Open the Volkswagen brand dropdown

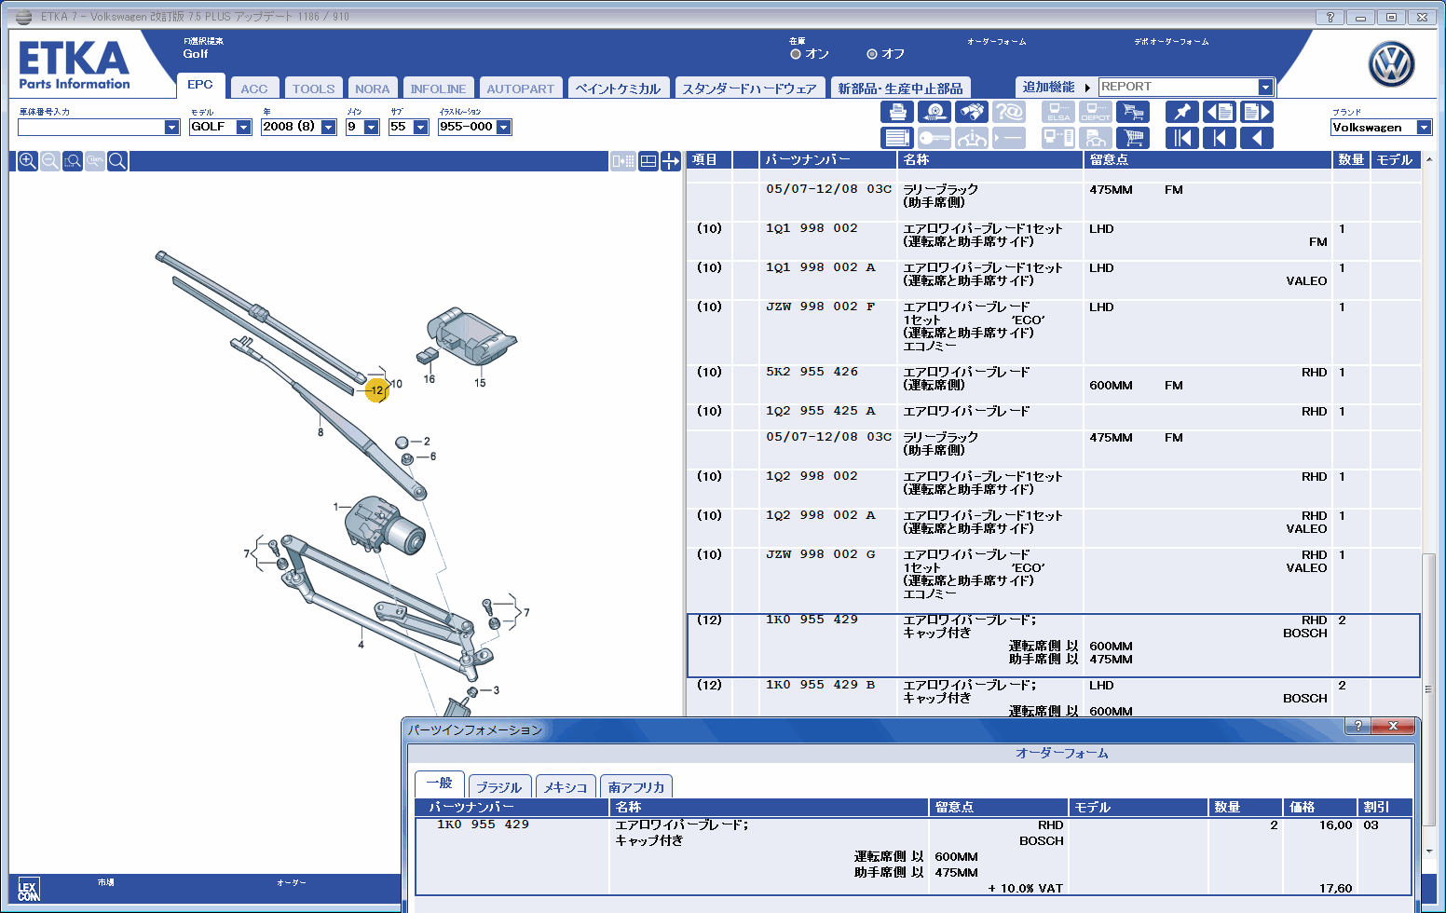(1424, 128)
